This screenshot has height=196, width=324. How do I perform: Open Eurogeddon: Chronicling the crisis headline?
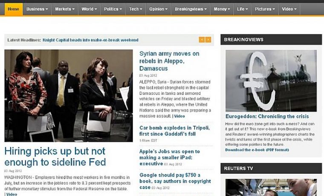267,116
